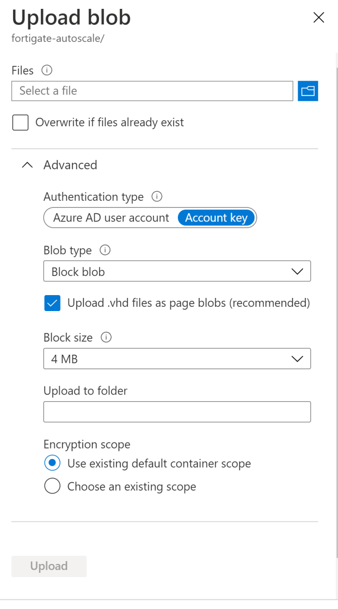Select Choose an existing scope option

click(52, 487)
